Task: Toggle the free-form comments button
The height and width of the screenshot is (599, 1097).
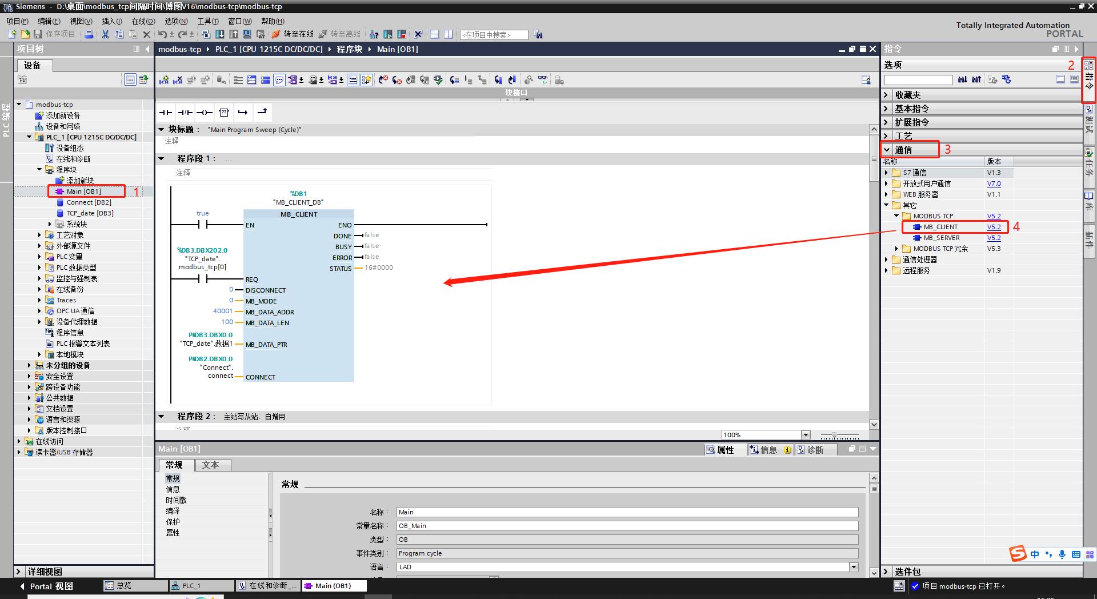Action: pos(279,80)
